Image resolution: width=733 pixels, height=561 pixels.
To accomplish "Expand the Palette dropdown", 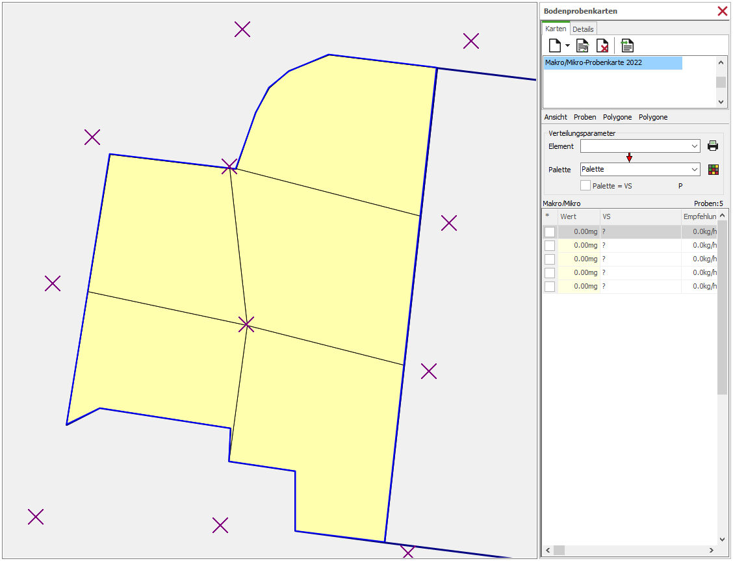I will pos(695,170).
